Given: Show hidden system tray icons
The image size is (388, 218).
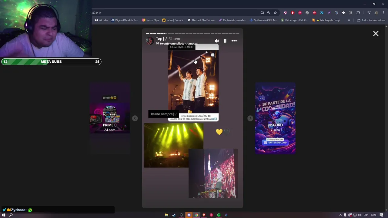Looking at the screenshot, I should click(340, 215).
